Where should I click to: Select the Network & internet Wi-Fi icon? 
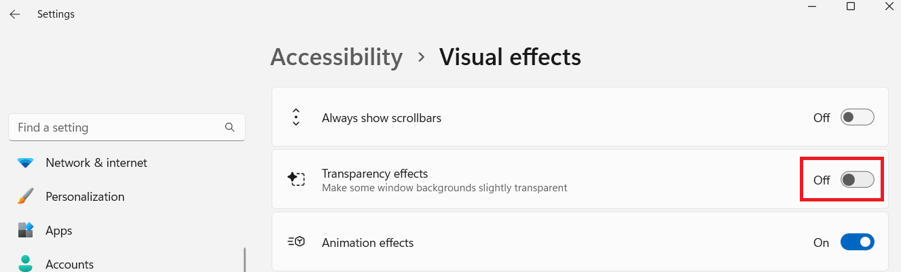[x=26, y=163]
